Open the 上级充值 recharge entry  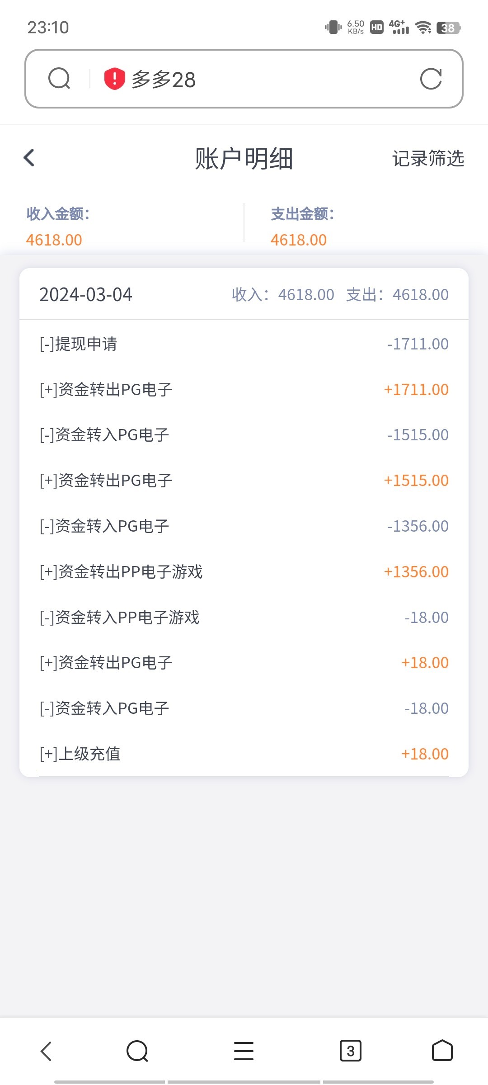click(244, 754)
